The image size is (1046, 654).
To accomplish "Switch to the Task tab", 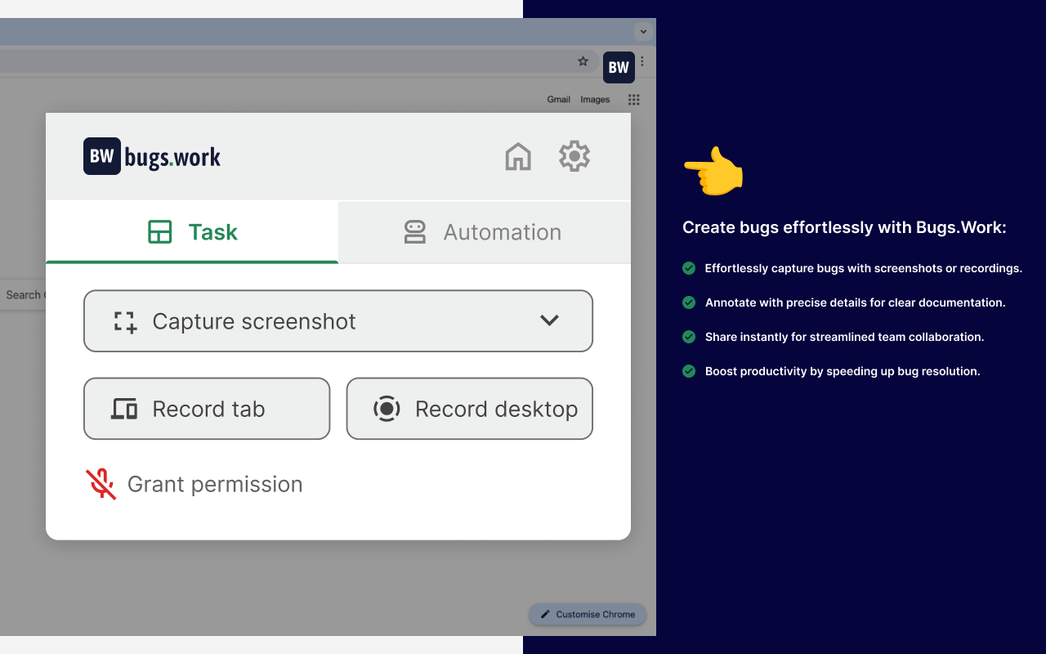I will (192, 232).
